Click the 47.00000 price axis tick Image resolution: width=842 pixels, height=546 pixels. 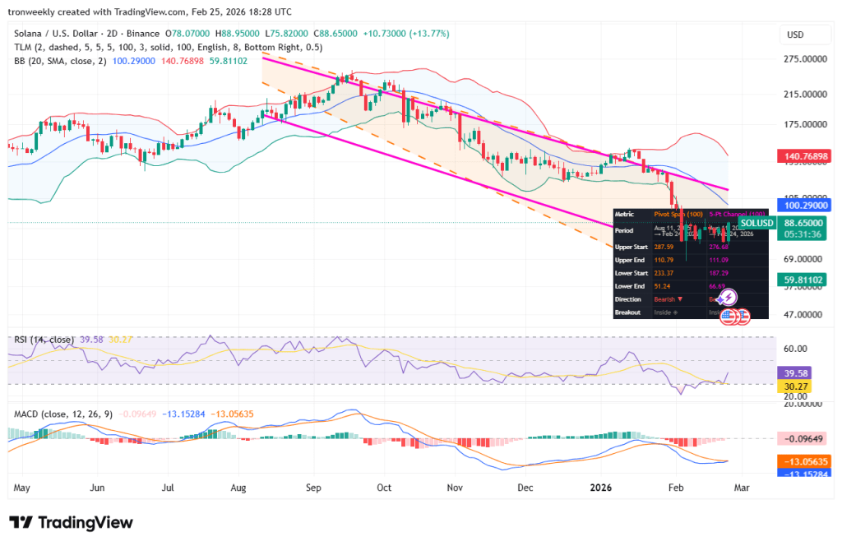tap(803, 315)
